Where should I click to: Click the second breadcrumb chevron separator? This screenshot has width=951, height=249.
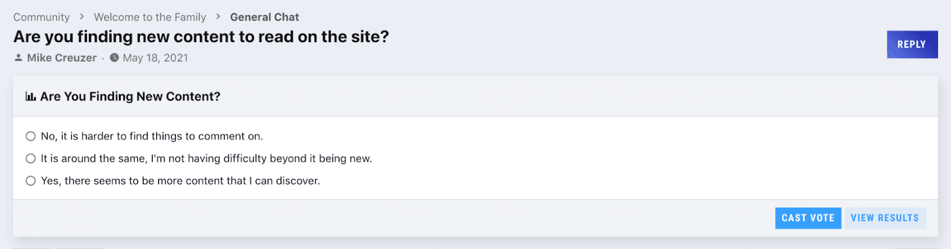[x=218, y=17]
